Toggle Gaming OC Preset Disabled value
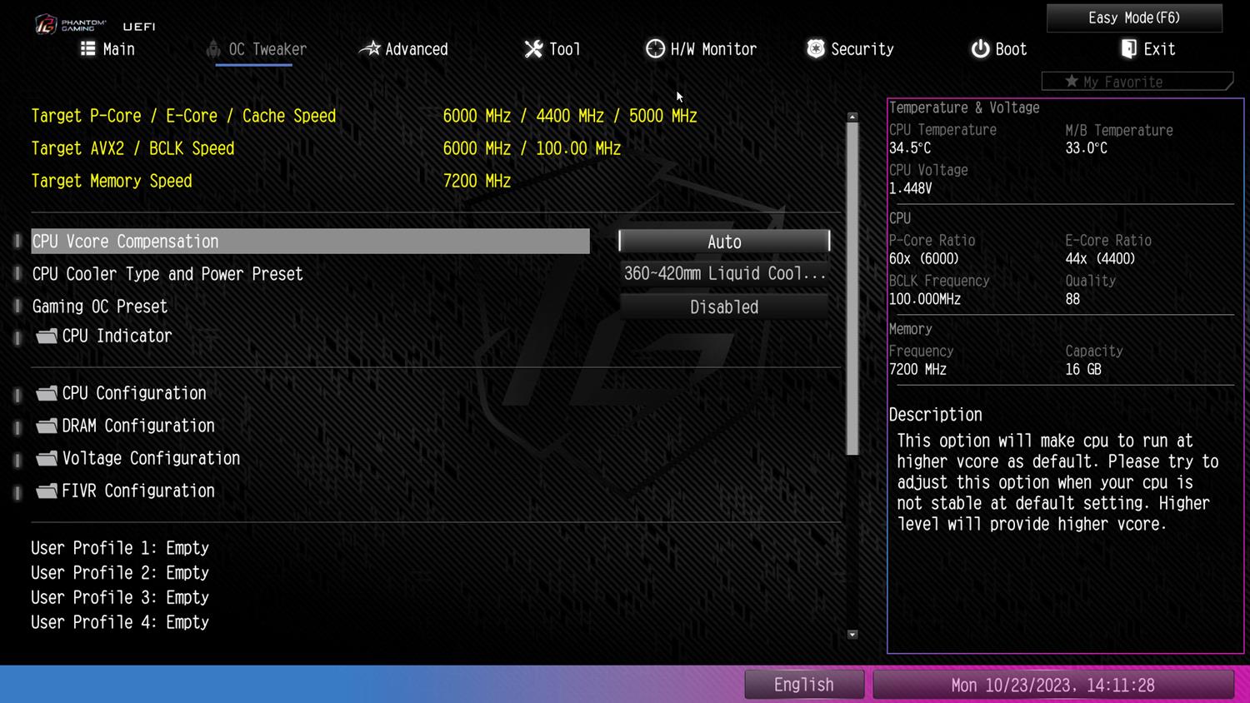Screen dimensions: 1250x703 (723, 307)
